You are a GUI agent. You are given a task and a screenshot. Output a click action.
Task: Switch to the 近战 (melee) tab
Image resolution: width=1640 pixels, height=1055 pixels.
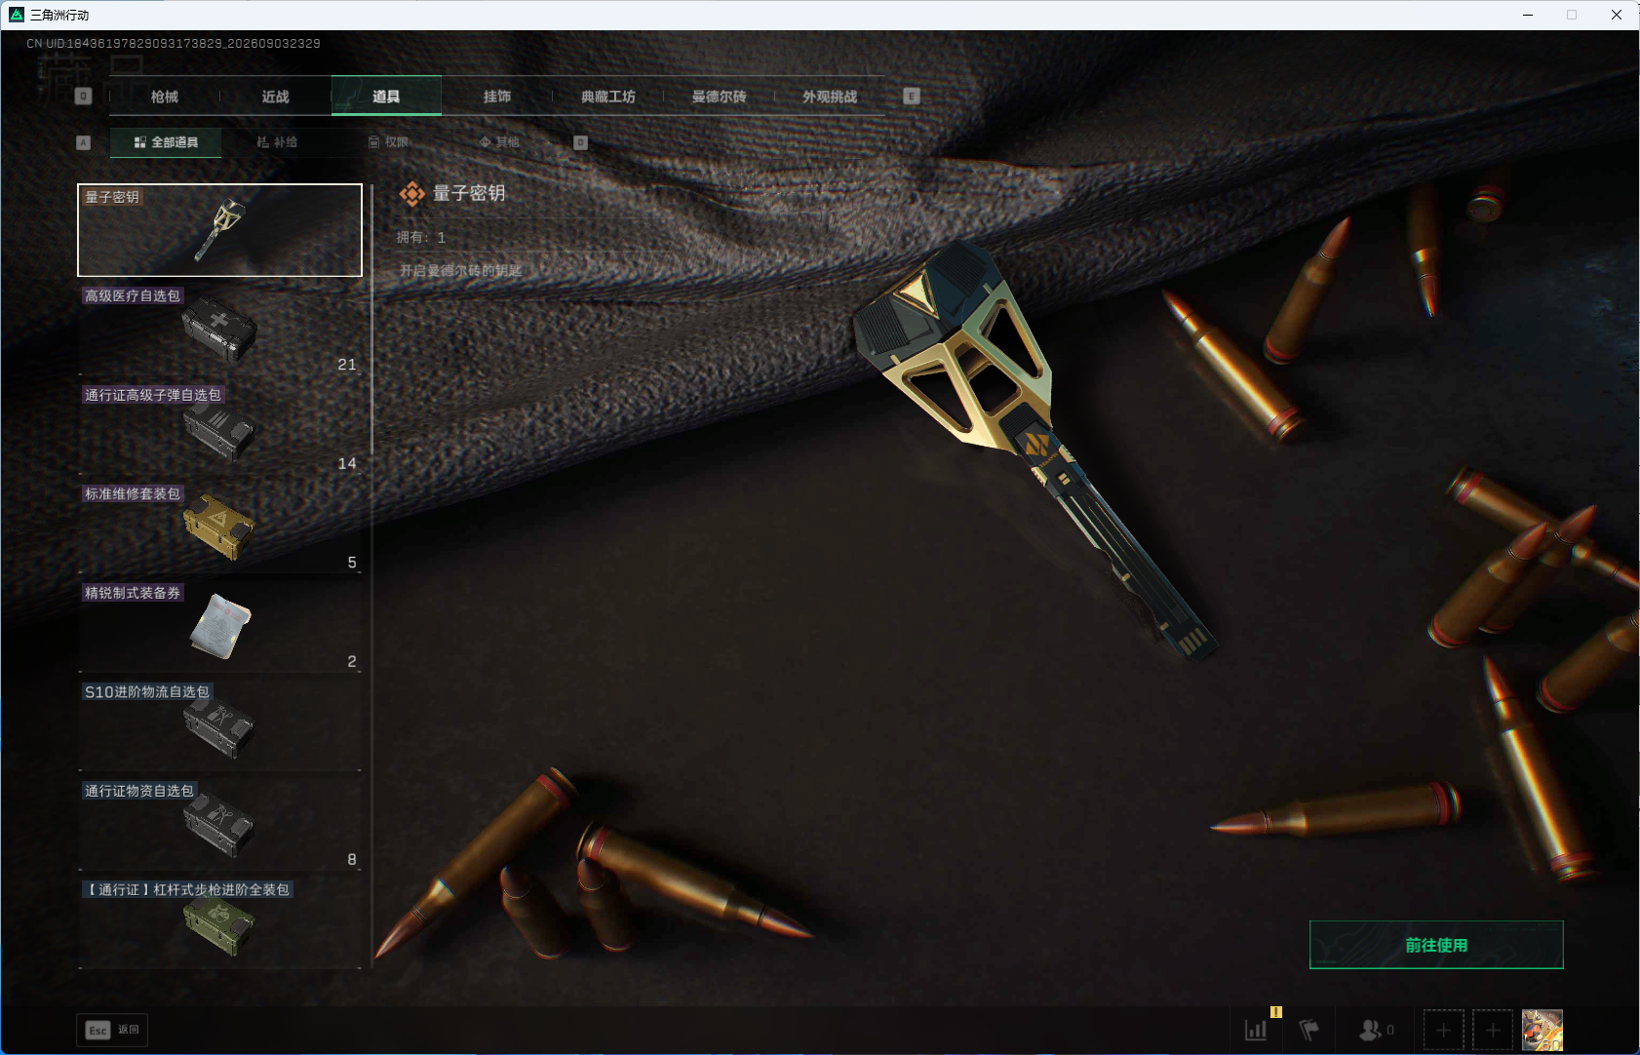pyautogui.click(x=276, y=97)
